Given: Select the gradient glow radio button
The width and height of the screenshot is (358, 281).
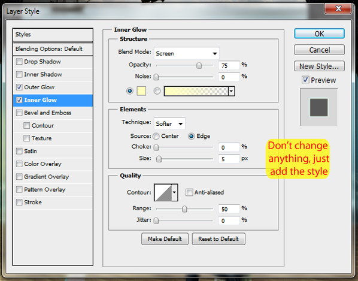Looking at the screenshot, I should click(x=157, y=91).
